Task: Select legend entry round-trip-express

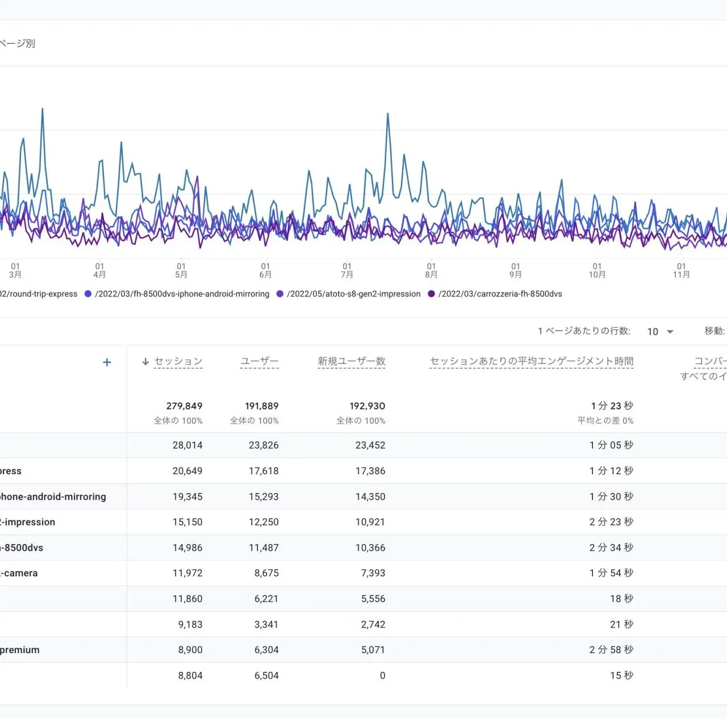Action: coord(39,294)
